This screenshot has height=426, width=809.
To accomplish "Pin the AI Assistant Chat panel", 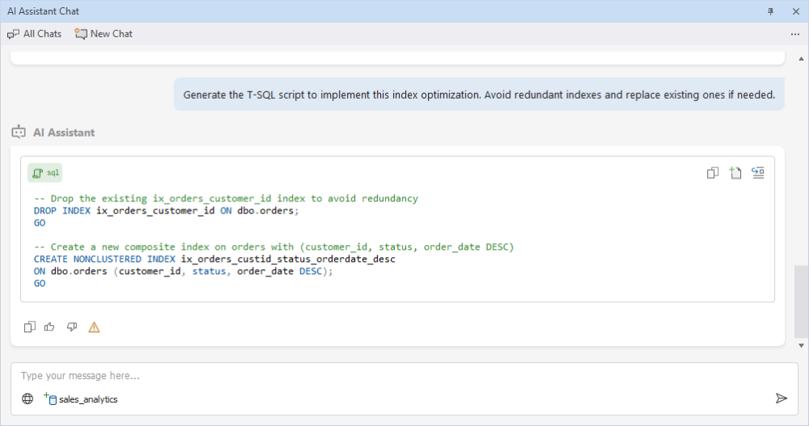I will [x=770, y=11].
